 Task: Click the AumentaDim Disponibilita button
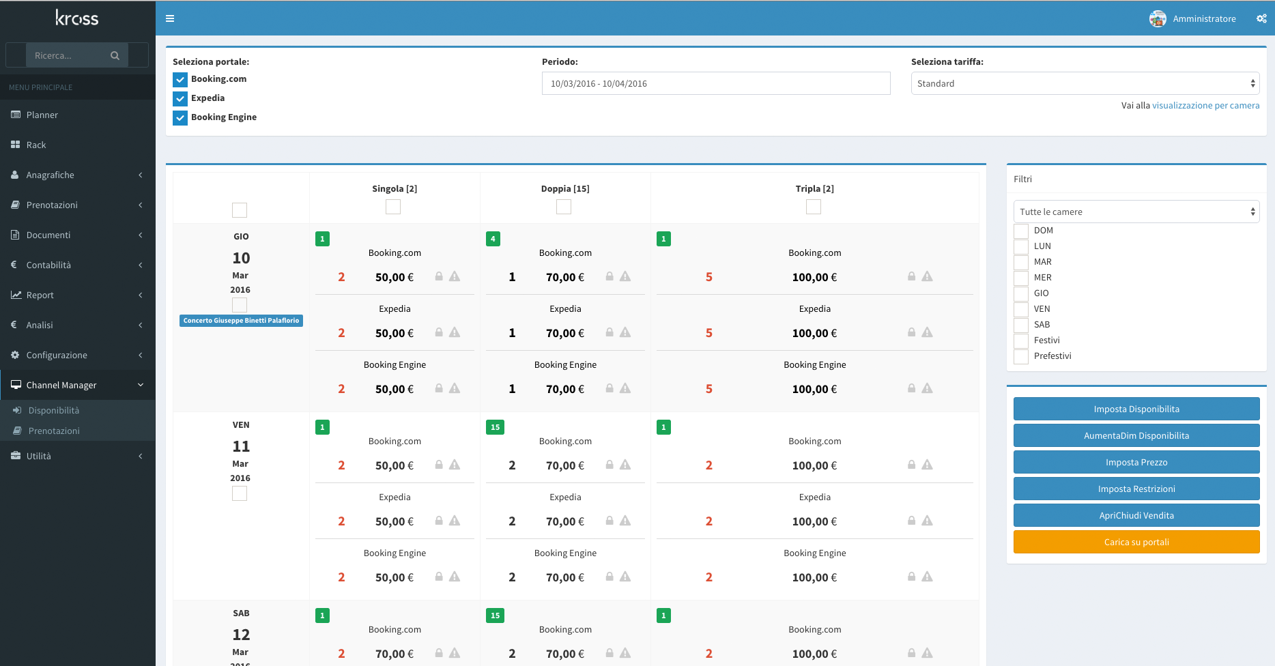point(1136,435)
